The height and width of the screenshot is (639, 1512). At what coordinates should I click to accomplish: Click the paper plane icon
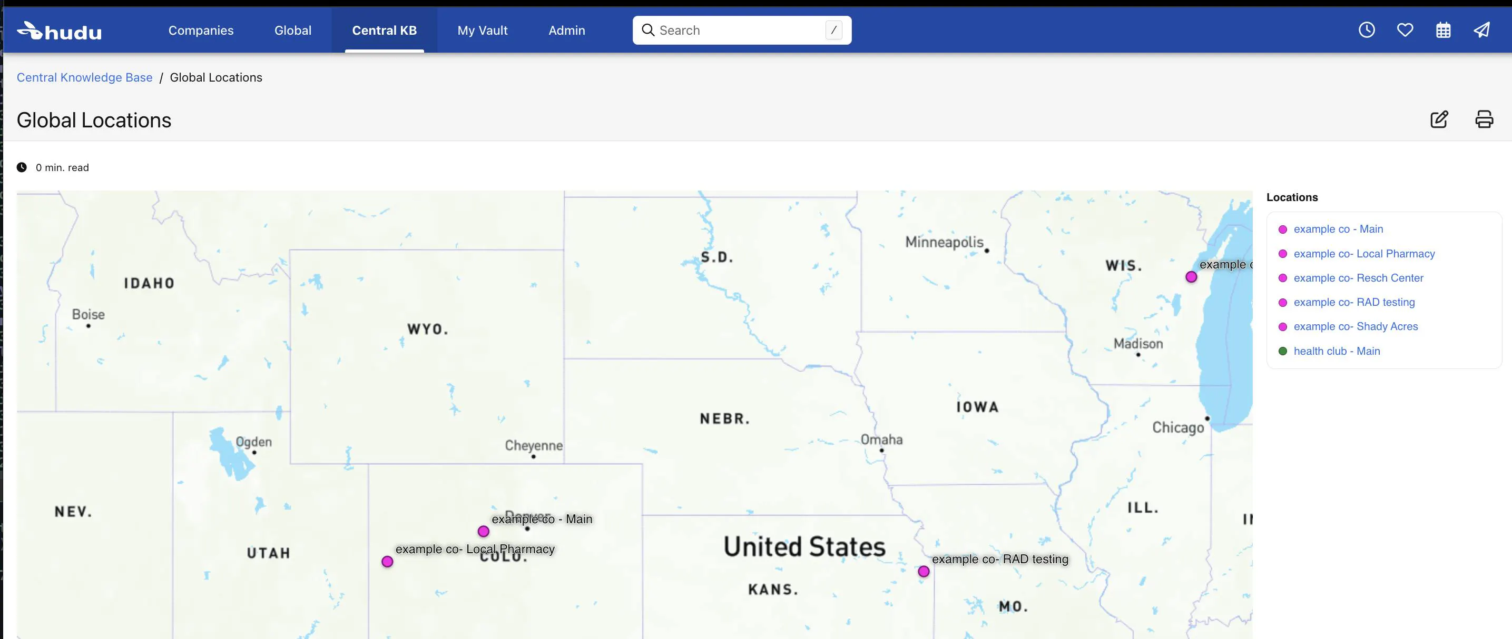[1481, 30]
